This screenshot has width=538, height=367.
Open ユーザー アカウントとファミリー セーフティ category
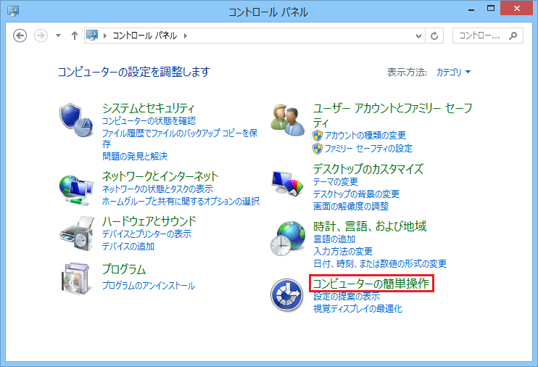[392, 115]
